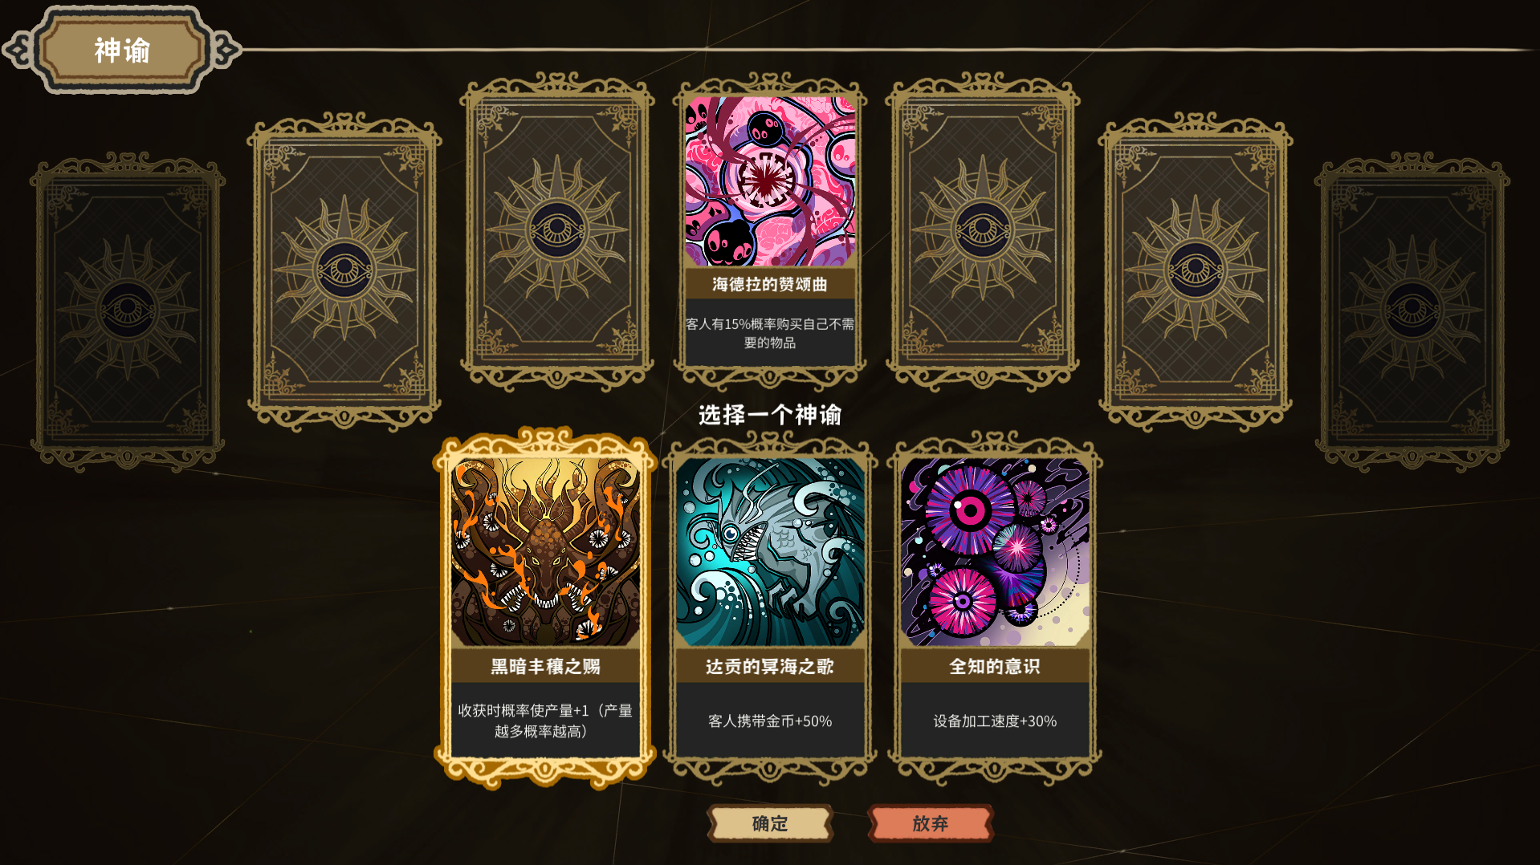Click the 客人携带金币+50% description text
1540x865 pixels.
[x=770, y=721]
